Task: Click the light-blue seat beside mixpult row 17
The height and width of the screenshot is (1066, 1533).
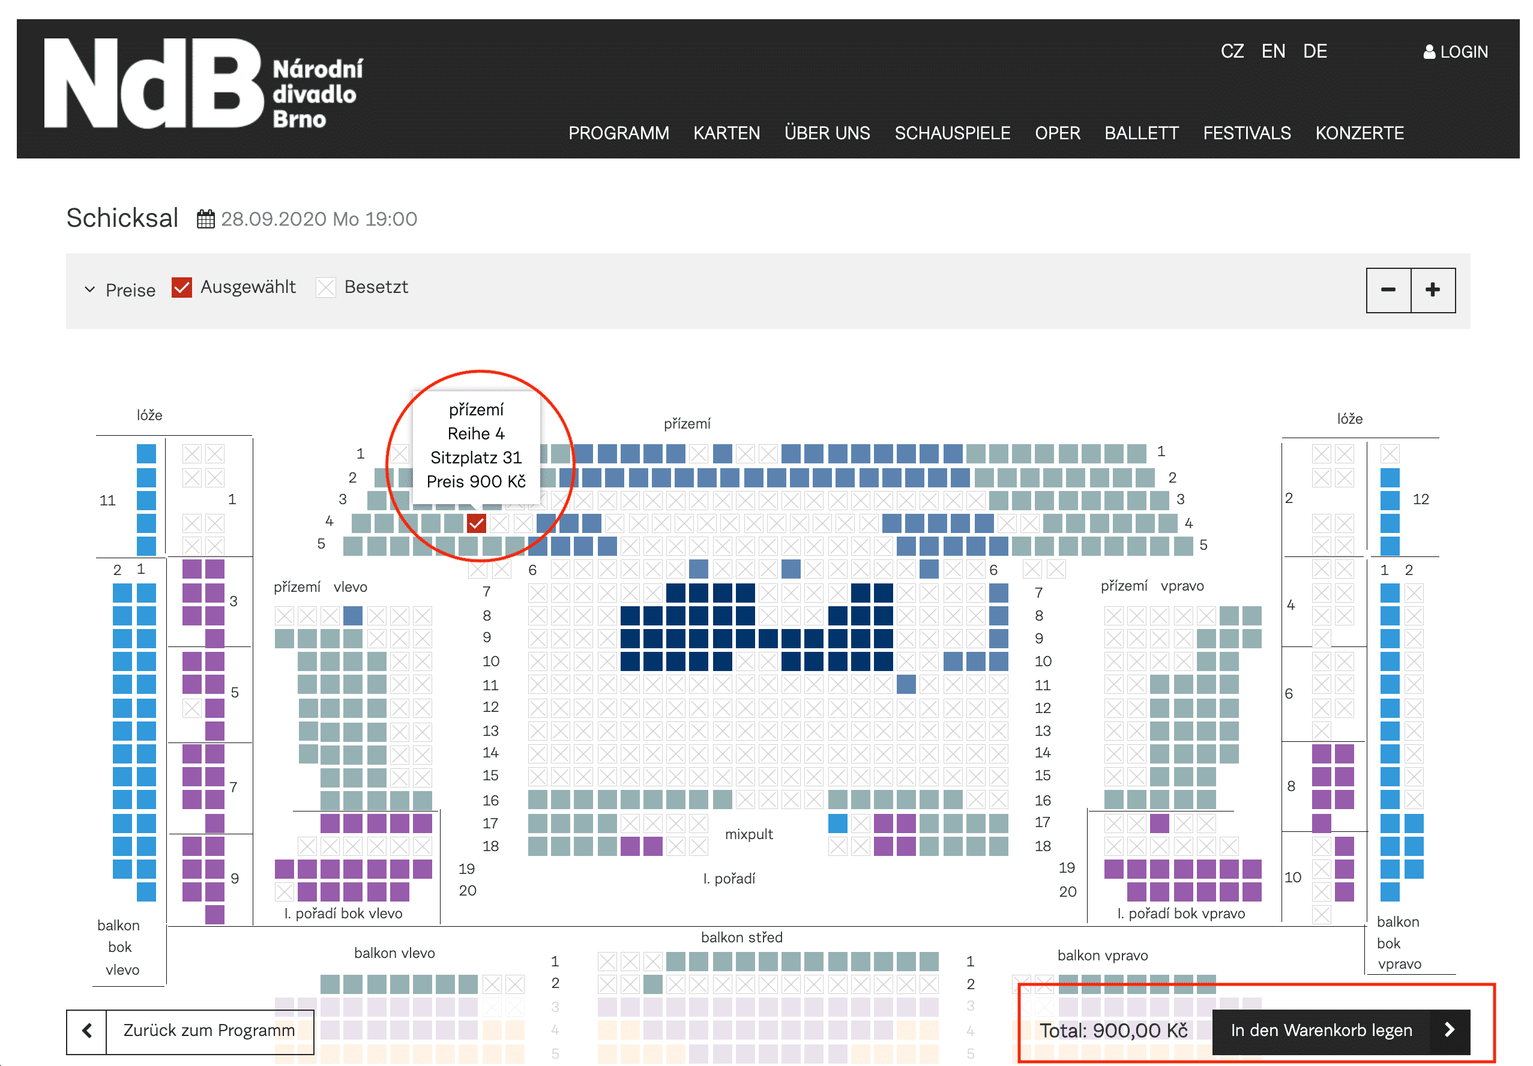Action: 837,823
